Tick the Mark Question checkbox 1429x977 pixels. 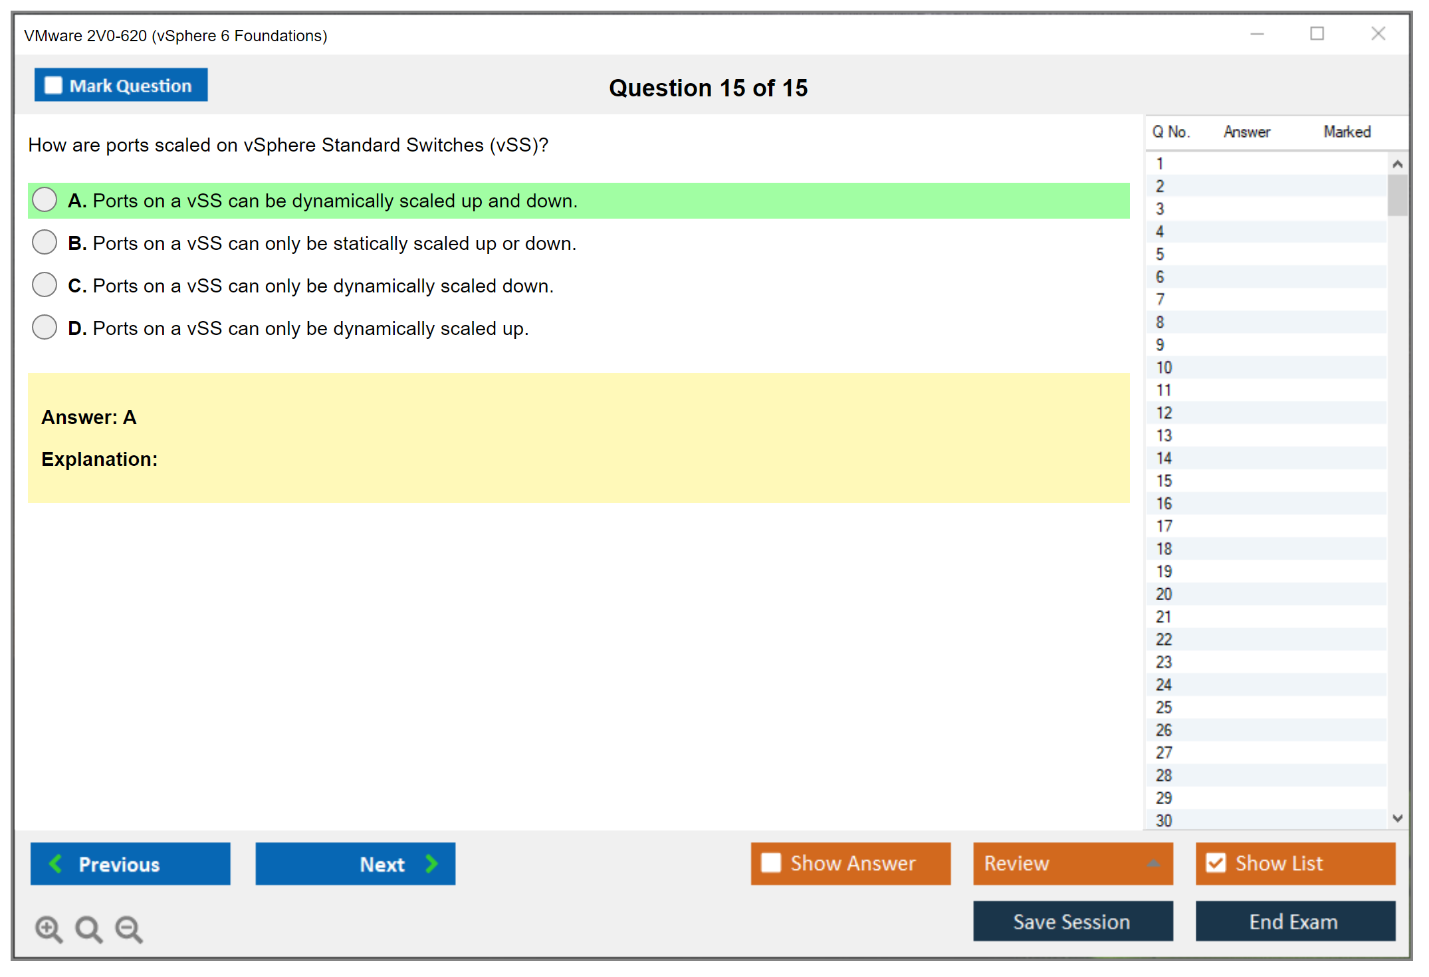(x=53, y=86)
